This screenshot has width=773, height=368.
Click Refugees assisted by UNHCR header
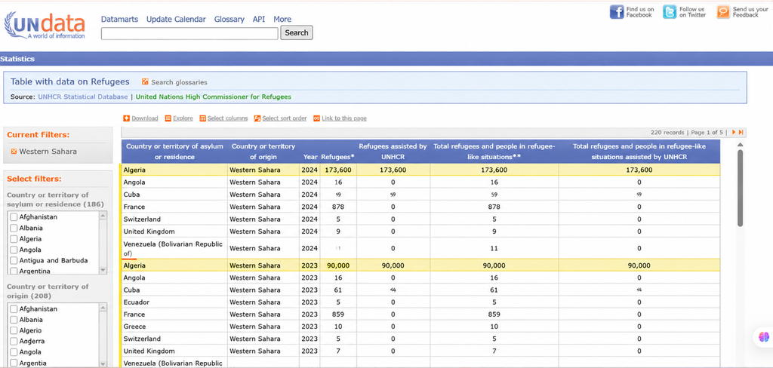(x=393, y=152)
